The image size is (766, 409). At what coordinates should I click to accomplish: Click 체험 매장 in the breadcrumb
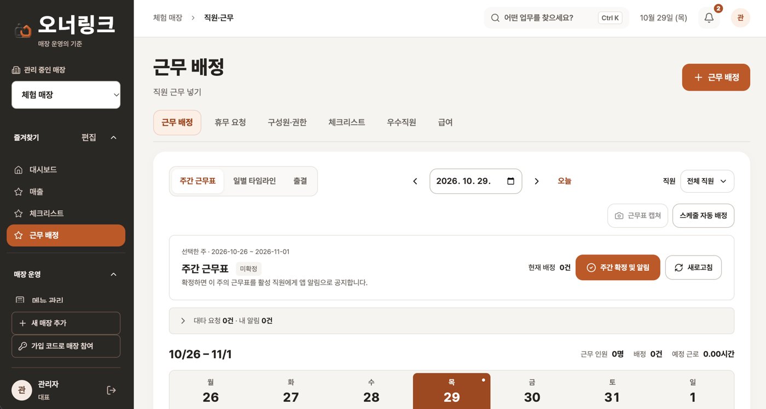pos(167,18)
